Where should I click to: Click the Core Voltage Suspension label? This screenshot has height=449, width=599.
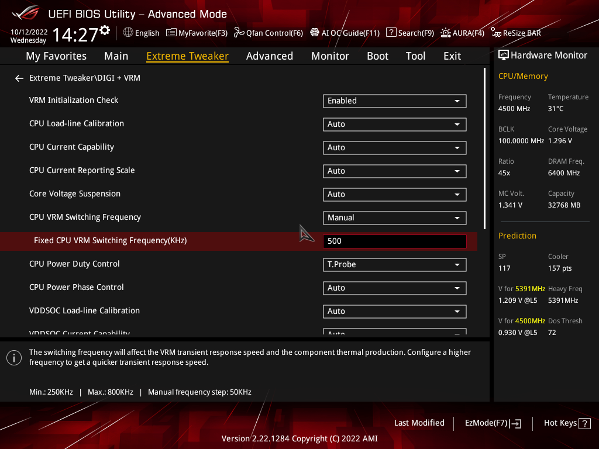click(75, 194)
